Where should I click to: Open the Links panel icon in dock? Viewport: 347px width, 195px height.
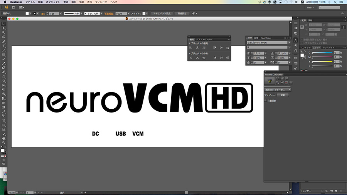296,58
